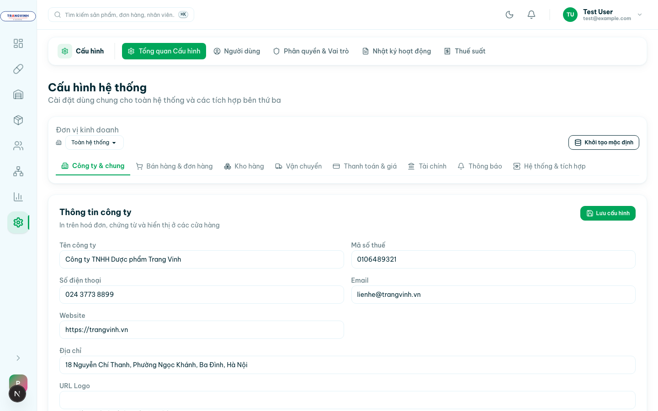Open the organization chart sidebar icon
This screenshot has height=411, width=658.
tap(18, 171)
